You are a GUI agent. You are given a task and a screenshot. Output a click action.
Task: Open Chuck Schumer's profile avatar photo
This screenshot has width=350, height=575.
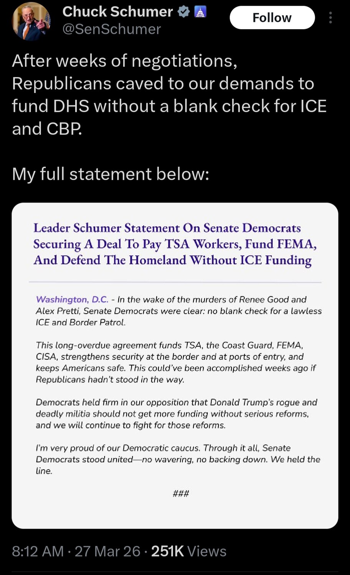point(31,21)
